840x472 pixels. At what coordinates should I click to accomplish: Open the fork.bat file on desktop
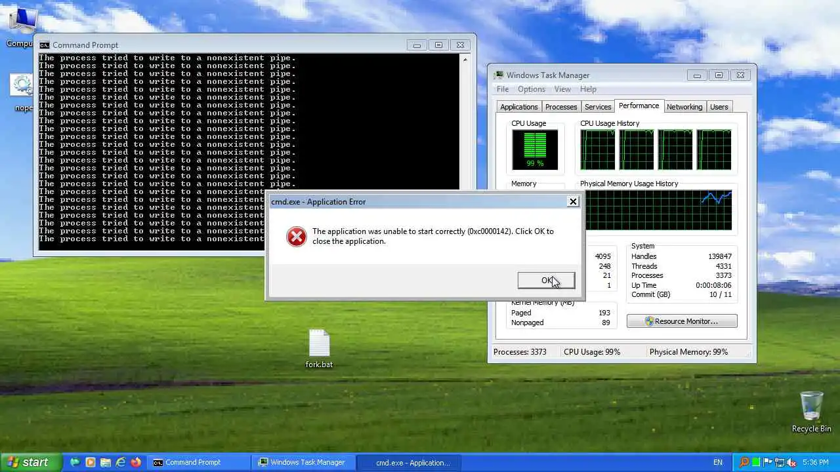click(x=319, y=349)
